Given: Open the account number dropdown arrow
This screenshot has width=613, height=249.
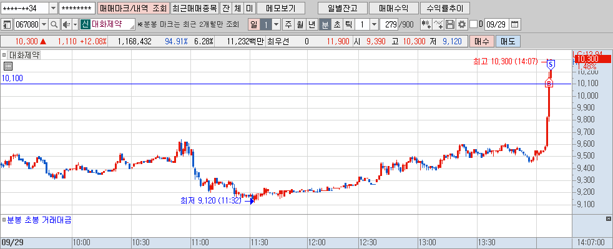Looking at the screenshot, I should pyautogui.click(x=54, y=8).
